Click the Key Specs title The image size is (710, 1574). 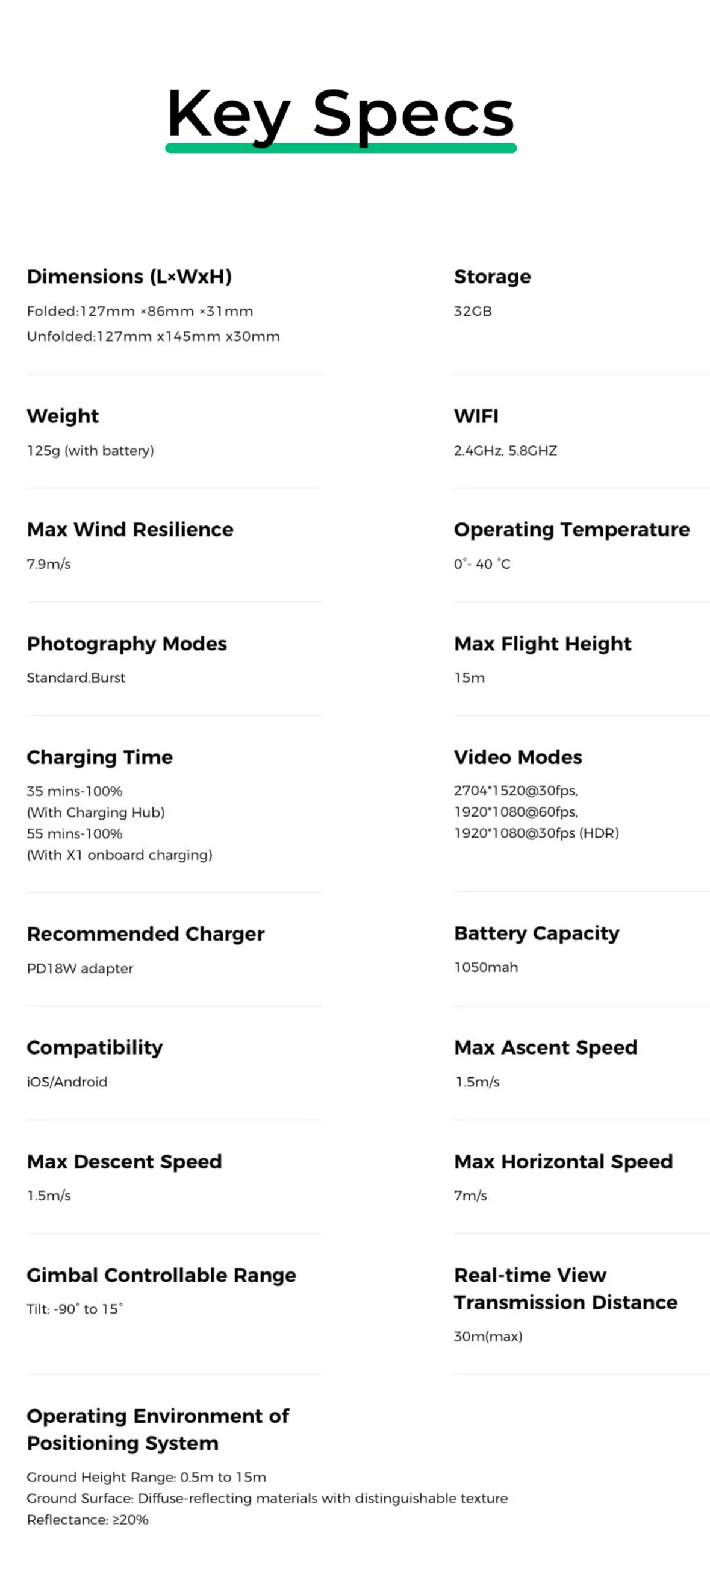[341, 115]
